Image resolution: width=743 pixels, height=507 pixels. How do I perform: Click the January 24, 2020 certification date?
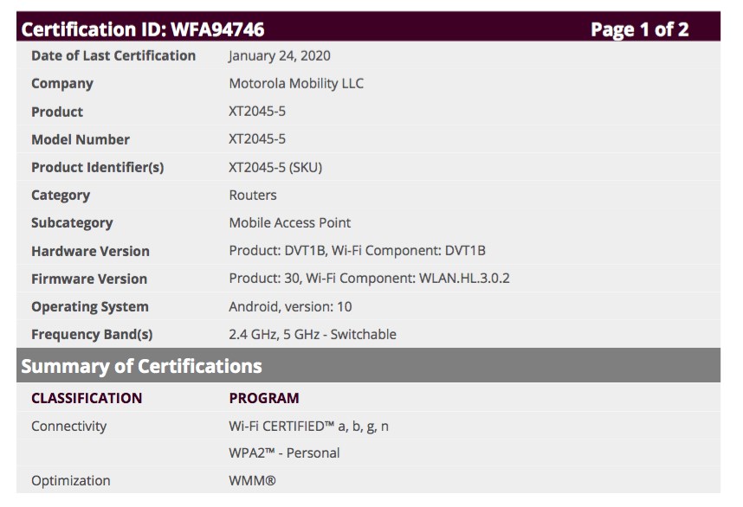279,56
